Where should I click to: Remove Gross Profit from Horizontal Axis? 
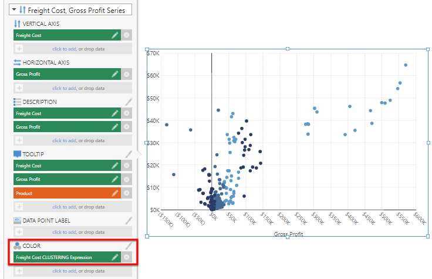tap(127, 75)
